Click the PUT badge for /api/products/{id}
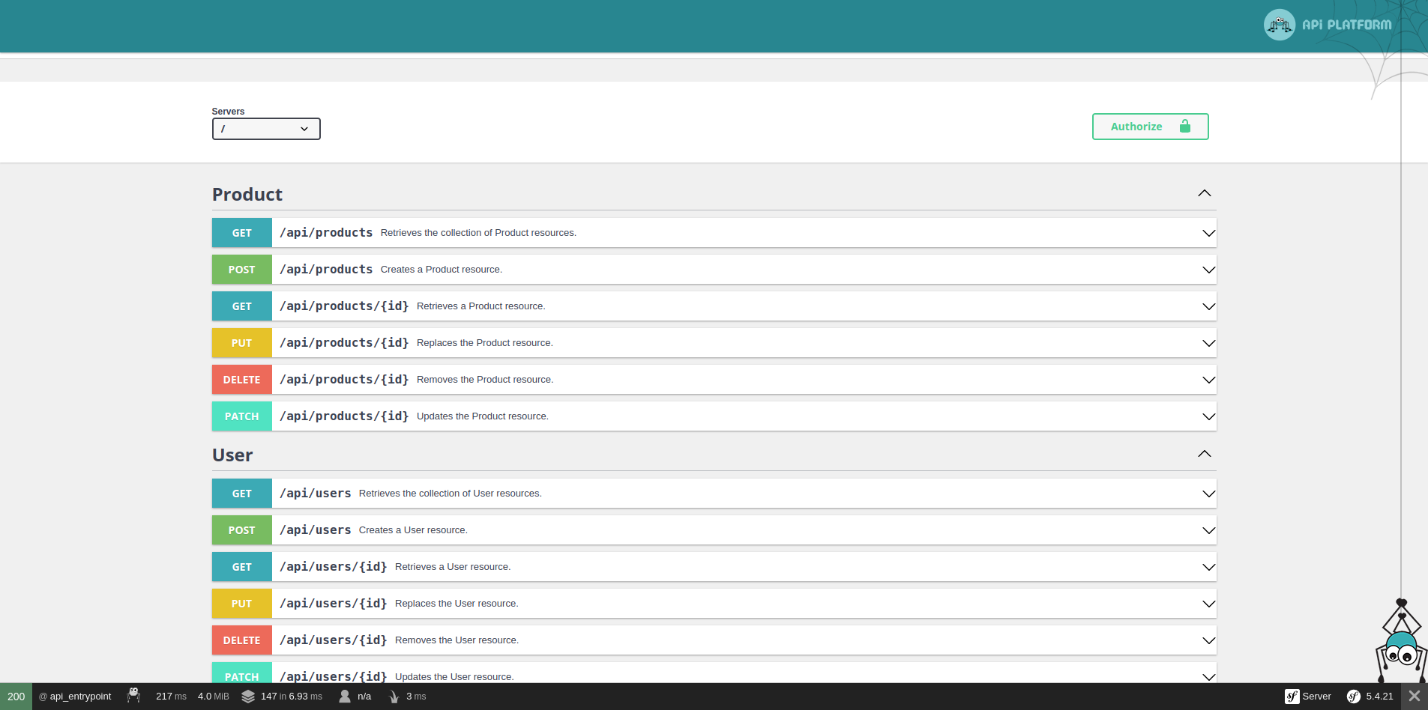1428x710 pixels. [242, 343]
